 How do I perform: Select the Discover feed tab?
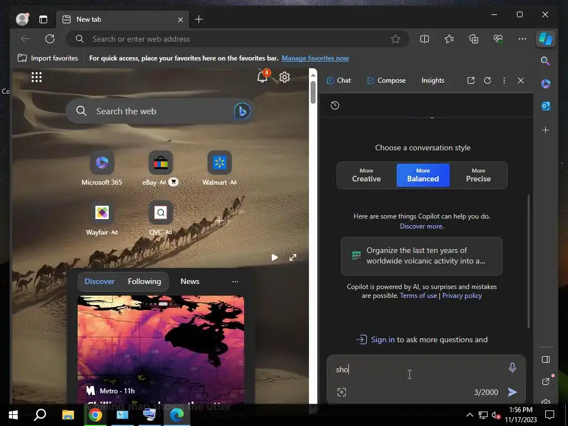(x=99, y=281)
